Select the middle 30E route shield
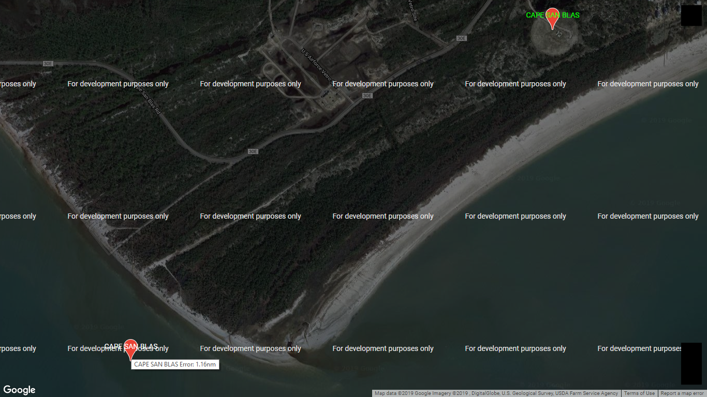The width and height of the screenshot is (707, 397). pyautogui.click(x=367, y=96)
